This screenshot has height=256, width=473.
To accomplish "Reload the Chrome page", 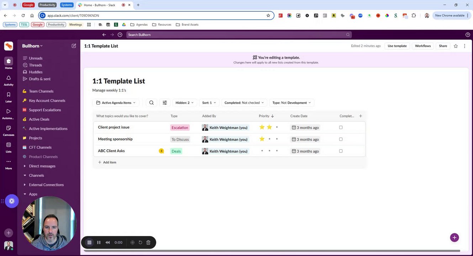I will pyautogui.click(x=23, y=16).
